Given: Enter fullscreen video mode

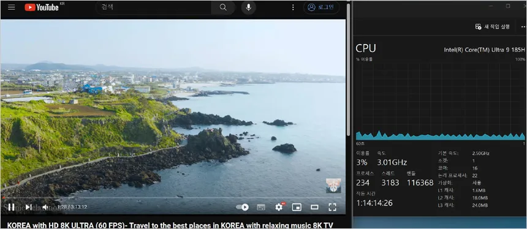Looking at the screenshot, I should (x=332, y=207).
